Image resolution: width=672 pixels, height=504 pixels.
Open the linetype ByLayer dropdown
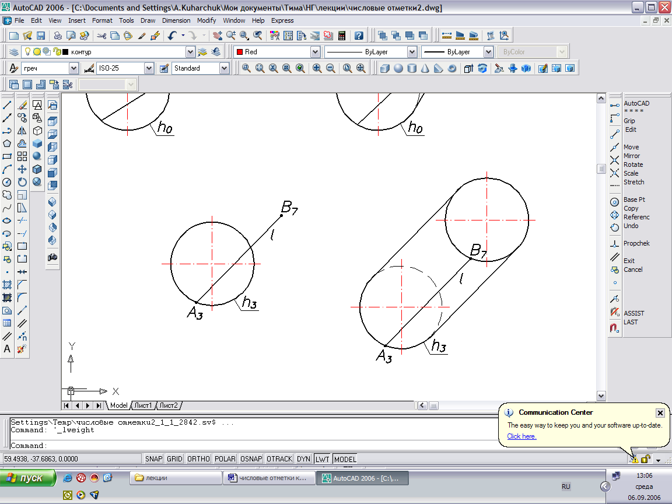coord(412,52)
